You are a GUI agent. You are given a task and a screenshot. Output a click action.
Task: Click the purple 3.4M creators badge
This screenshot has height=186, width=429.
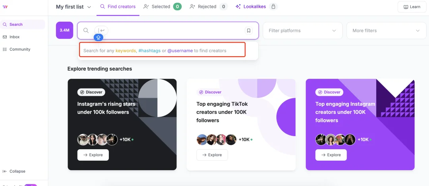point(64,30)
